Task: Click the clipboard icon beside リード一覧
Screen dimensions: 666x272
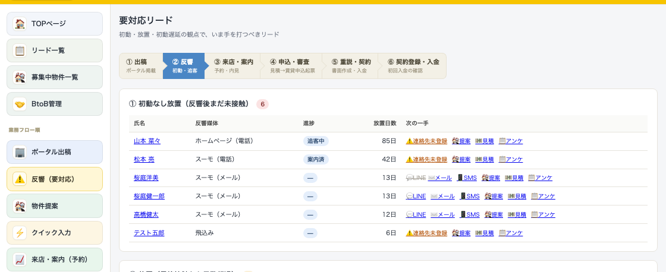Action: coord(20,50)
